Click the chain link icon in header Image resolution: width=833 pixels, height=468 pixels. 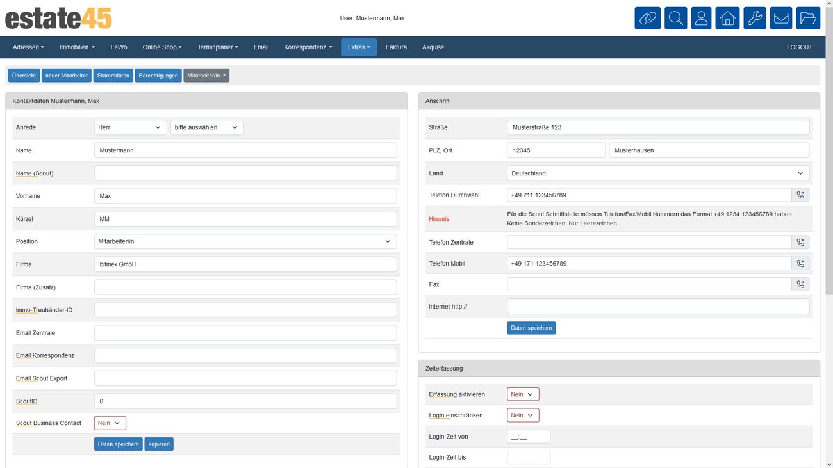click(647, 18)
